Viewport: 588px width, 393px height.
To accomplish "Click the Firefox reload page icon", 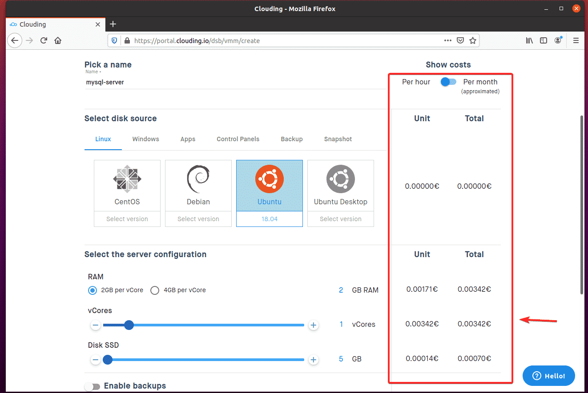I will [44, 40].
